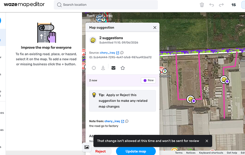Open chery_iraq source profile link
245x155 pixels.
click(107, 53)
